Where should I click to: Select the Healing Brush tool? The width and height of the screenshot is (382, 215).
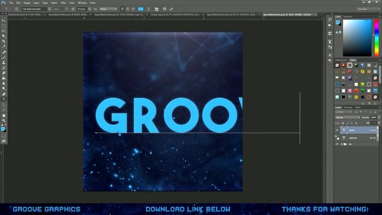[4, 52]
